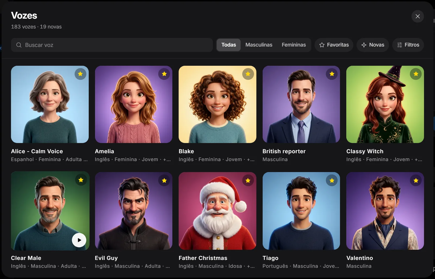
Task: Select Evil Guy avatar
Action: click(133, 211)
